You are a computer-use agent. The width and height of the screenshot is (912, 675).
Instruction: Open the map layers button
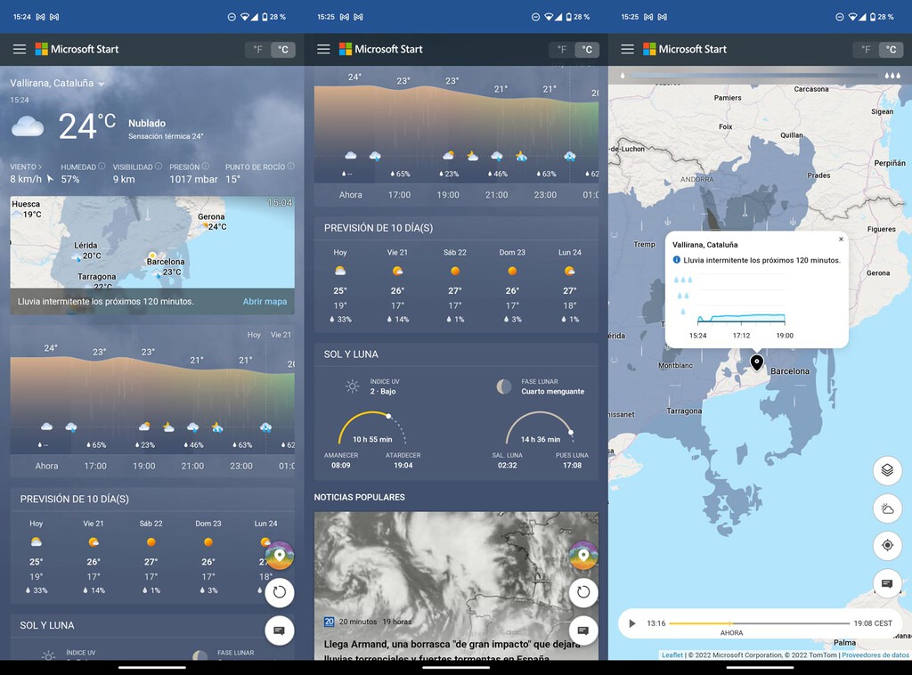point(887,470)
